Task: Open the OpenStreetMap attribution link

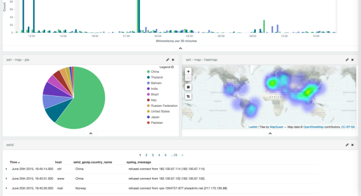Action: 313,127
